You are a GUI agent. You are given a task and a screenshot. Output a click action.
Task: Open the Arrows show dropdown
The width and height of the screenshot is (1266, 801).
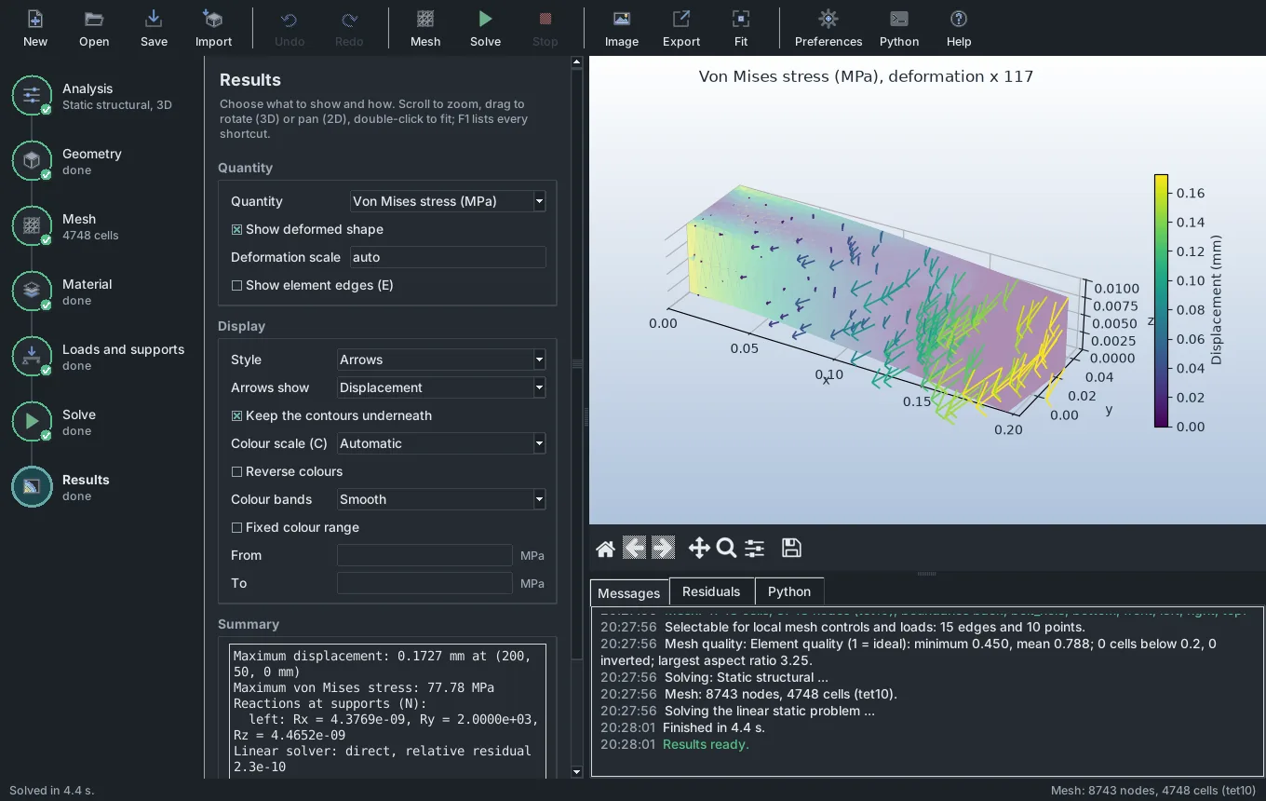(x=441, y=387)
